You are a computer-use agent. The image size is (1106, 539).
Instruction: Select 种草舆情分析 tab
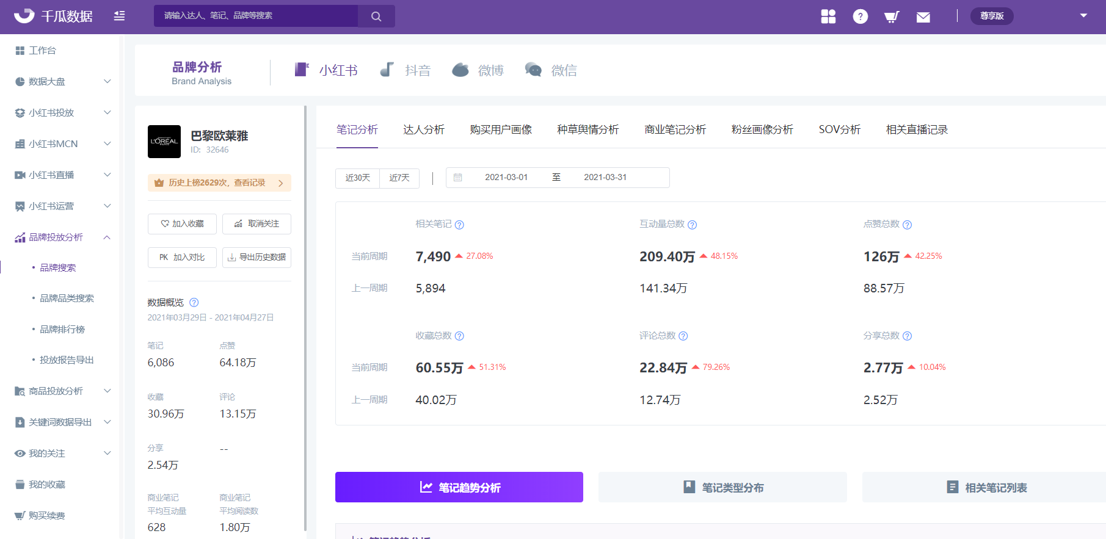pyautogui.click(x=588, y=129)
